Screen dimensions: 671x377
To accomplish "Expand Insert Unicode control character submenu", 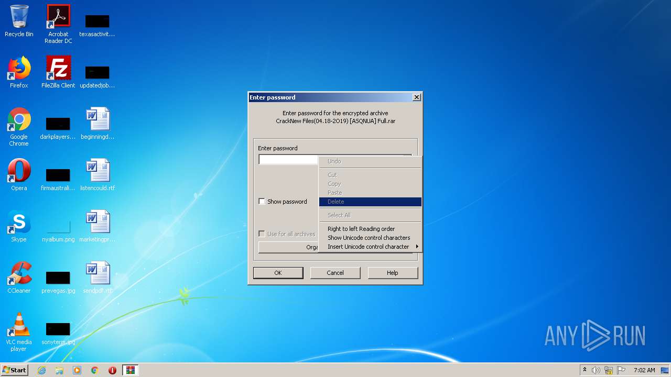I will [370, 247].
